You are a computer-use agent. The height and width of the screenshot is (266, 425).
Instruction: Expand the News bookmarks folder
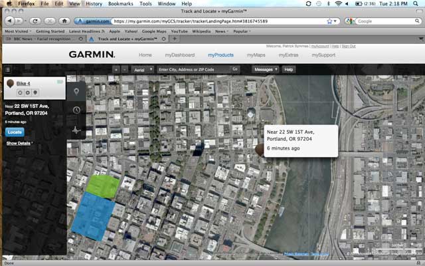click(x=222, y=31)
